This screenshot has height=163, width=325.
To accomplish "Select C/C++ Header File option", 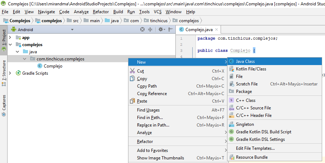I will coord(254,115).
